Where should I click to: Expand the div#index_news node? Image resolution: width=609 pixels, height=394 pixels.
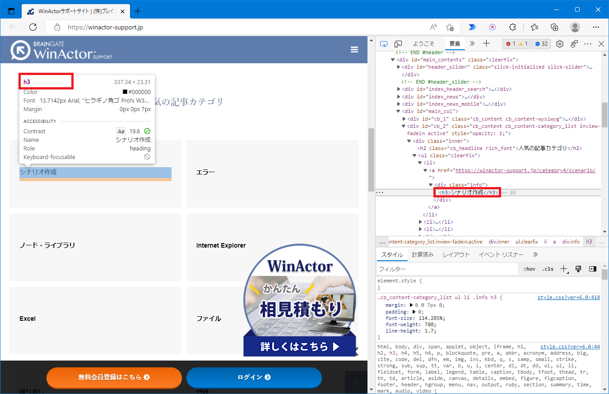[x=399, y=96]
